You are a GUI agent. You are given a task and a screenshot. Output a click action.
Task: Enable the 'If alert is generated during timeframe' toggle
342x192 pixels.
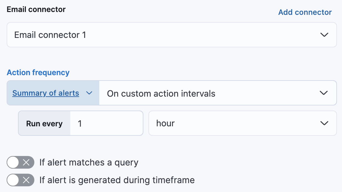click(20, 180)
